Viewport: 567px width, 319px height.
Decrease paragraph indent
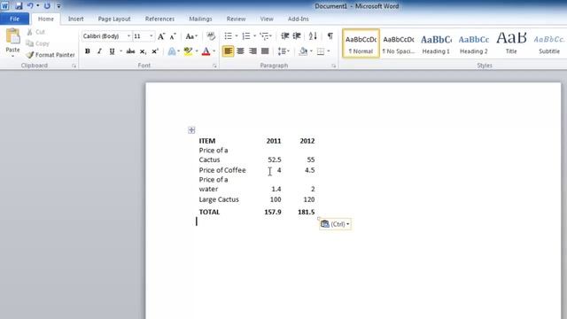285,36
